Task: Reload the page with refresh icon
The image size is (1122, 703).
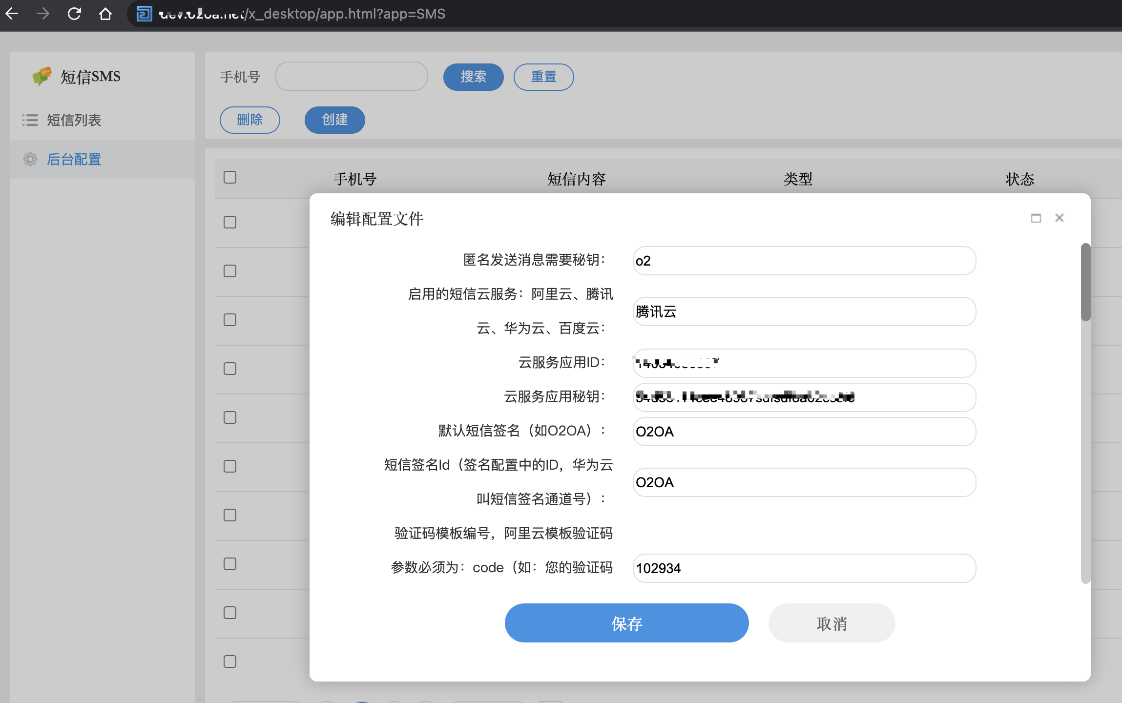Action: [74, 14]
